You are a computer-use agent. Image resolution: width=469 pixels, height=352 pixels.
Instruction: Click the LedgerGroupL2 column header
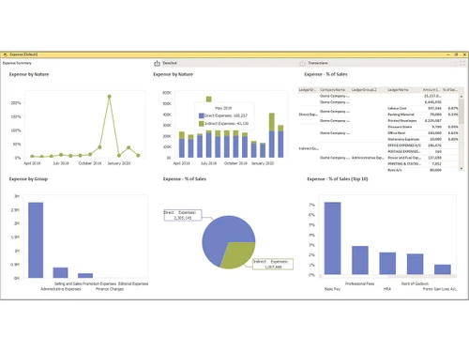[x=364, y=90]
